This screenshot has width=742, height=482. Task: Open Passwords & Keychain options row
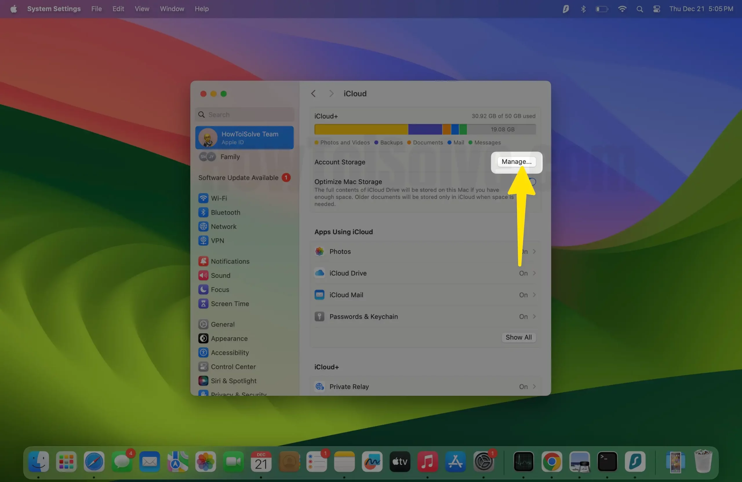tap(425, 316)
